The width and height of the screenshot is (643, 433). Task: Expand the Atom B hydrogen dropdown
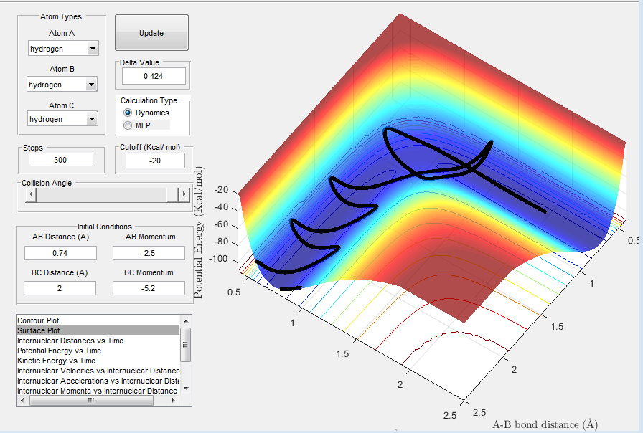(x=62, y=85)
